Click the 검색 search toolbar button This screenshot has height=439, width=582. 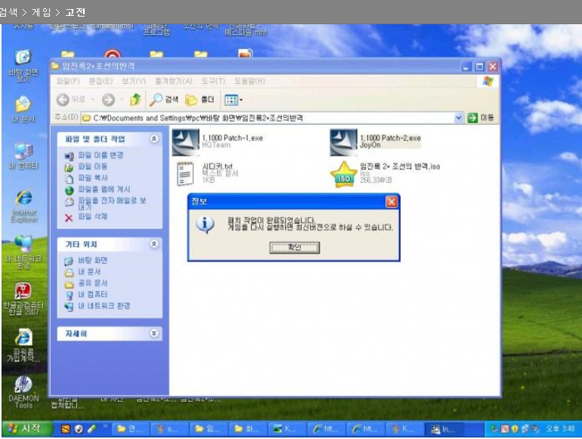[x=163, y=100]
